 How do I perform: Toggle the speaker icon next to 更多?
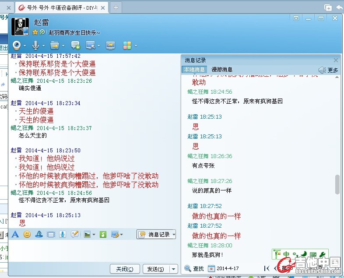322,70
